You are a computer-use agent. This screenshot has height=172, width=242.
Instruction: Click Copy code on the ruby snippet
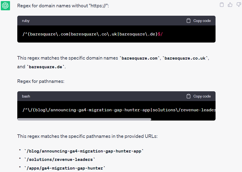(x=202, y=20)
